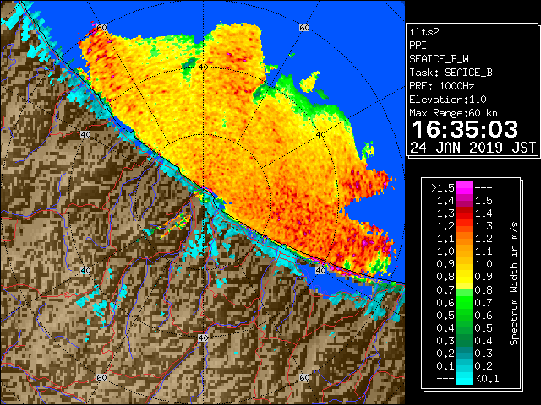Click 'Max Range:60 km' text
The image size is (541, 405).
click(x=453, y=113)
